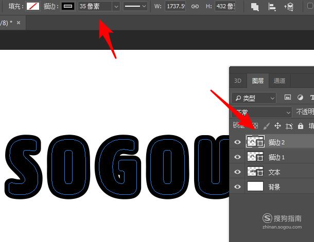Switch to the 通道 (Channels) tab
This screenshot has height=242, width=314.
[x=280, y=81]
